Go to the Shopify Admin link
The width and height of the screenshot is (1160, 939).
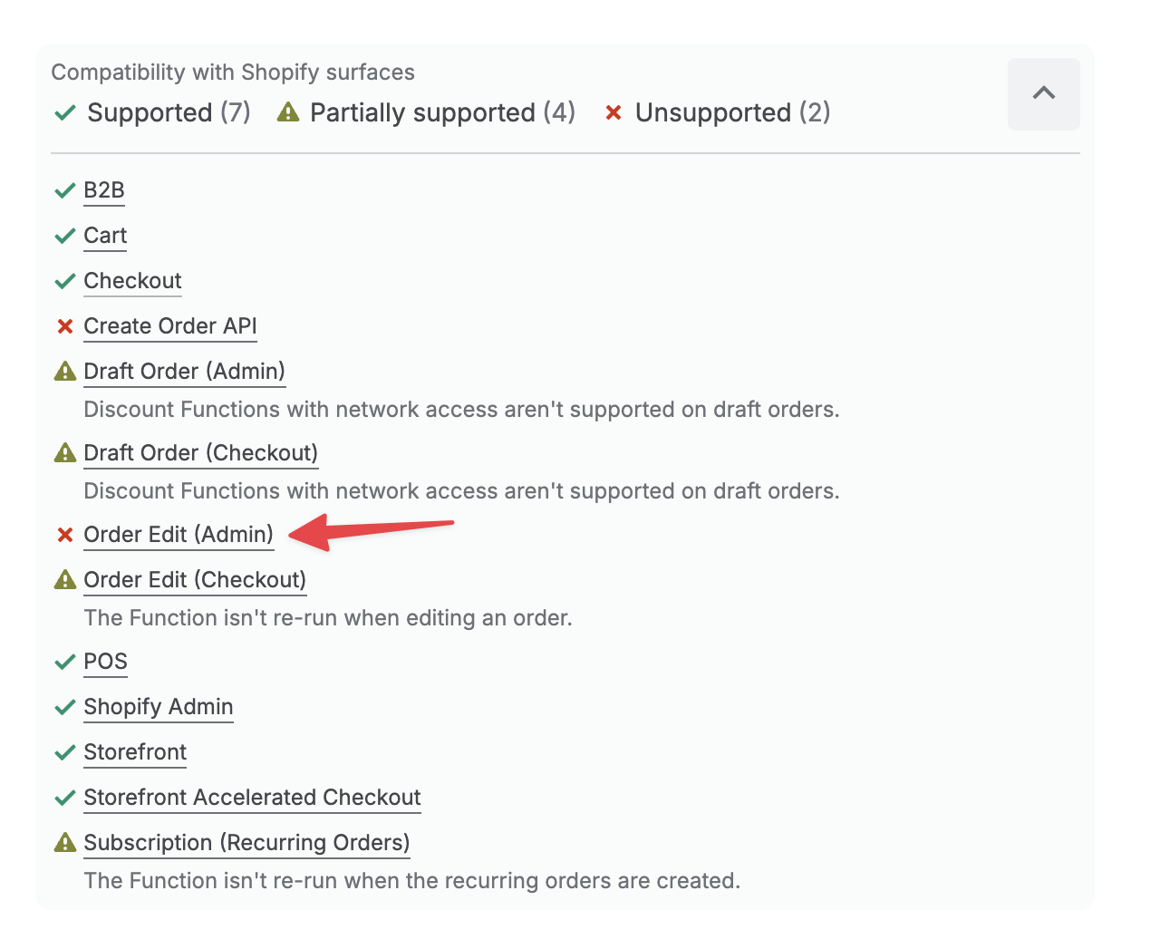click(x=159, y=707)
